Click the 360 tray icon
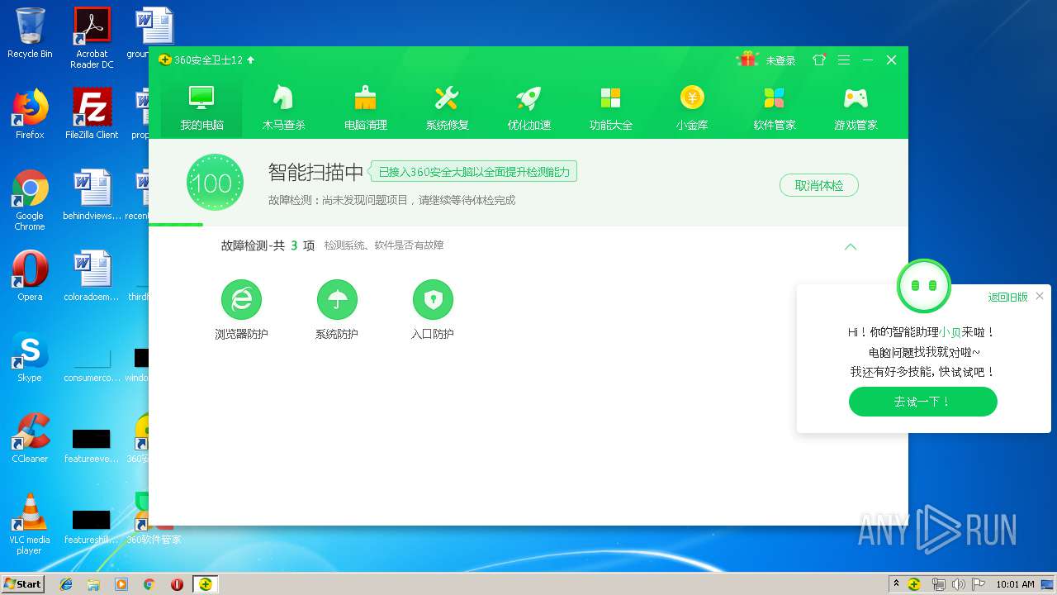 [x=914, y=584]
